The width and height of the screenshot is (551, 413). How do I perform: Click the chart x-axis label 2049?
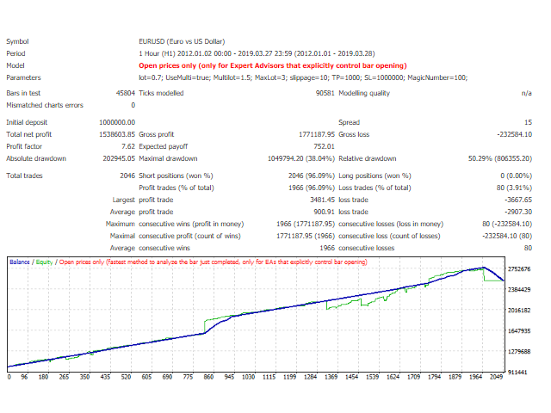point(496,377)
